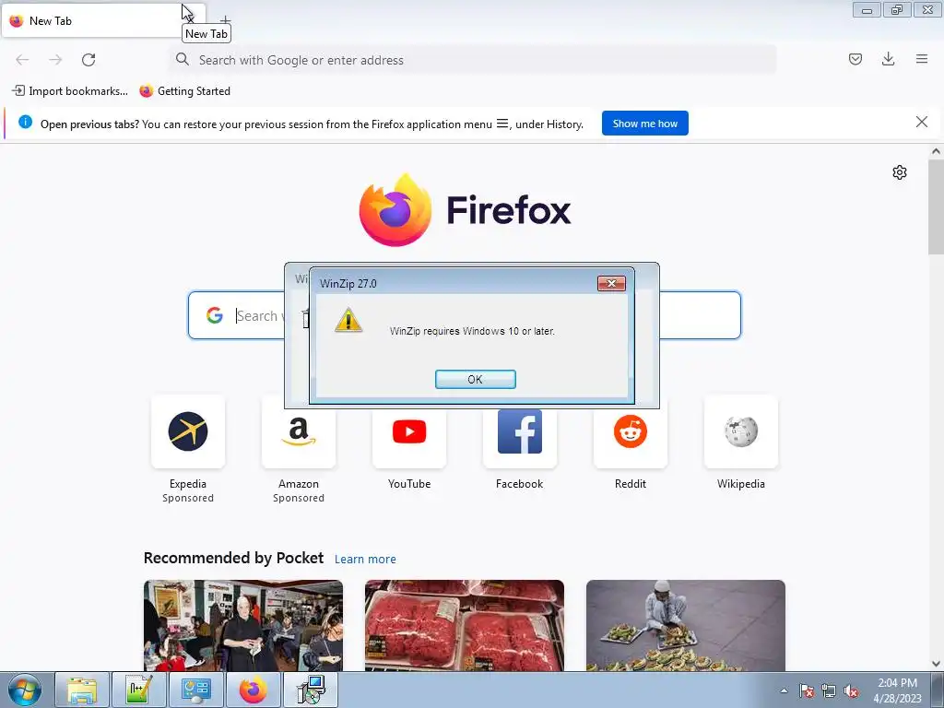Click the Action Center flag tray icon

coord(807,690)
